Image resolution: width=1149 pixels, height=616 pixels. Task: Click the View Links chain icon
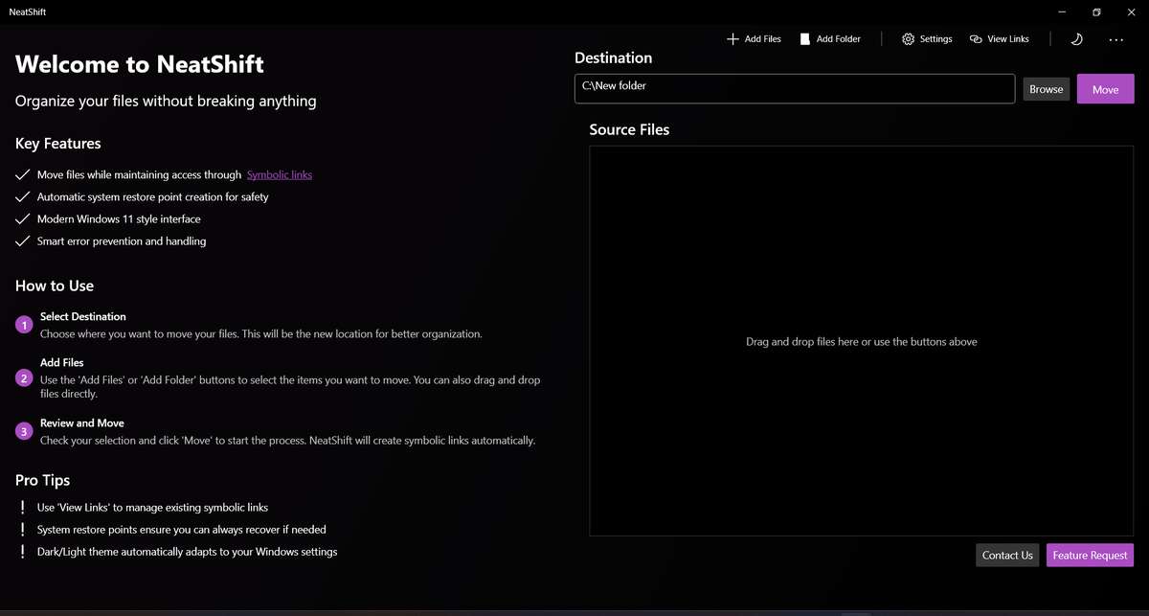[x=976, y=39]
